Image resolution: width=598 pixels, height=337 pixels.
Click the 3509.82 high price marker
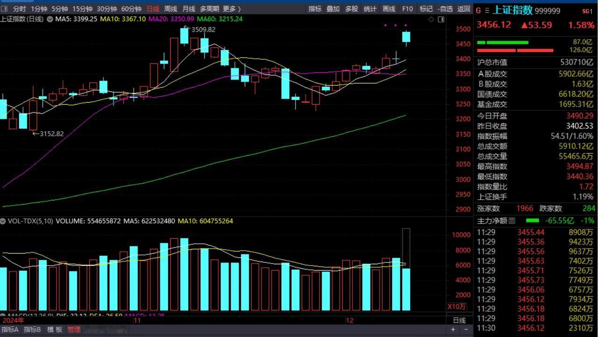coord(204,29)
